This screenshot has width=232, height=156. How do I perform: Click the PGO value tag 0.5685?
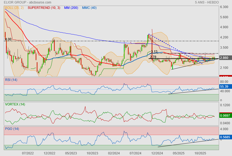coord(225,137)
